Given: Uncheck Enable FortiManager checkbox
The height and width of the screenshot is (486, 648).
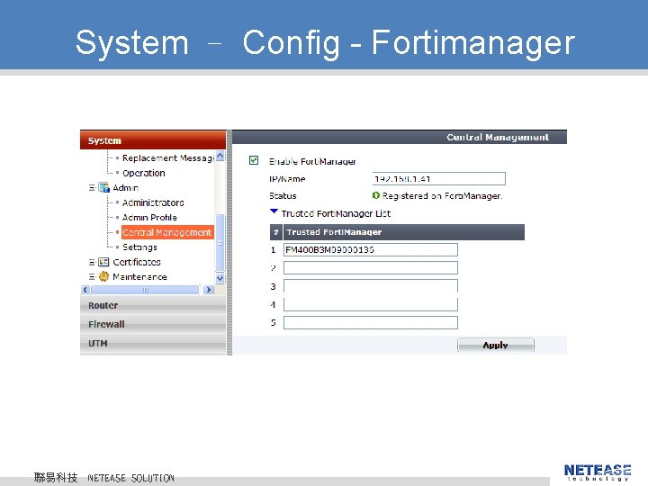Looking at the screenshot, I should coord(254,160).
